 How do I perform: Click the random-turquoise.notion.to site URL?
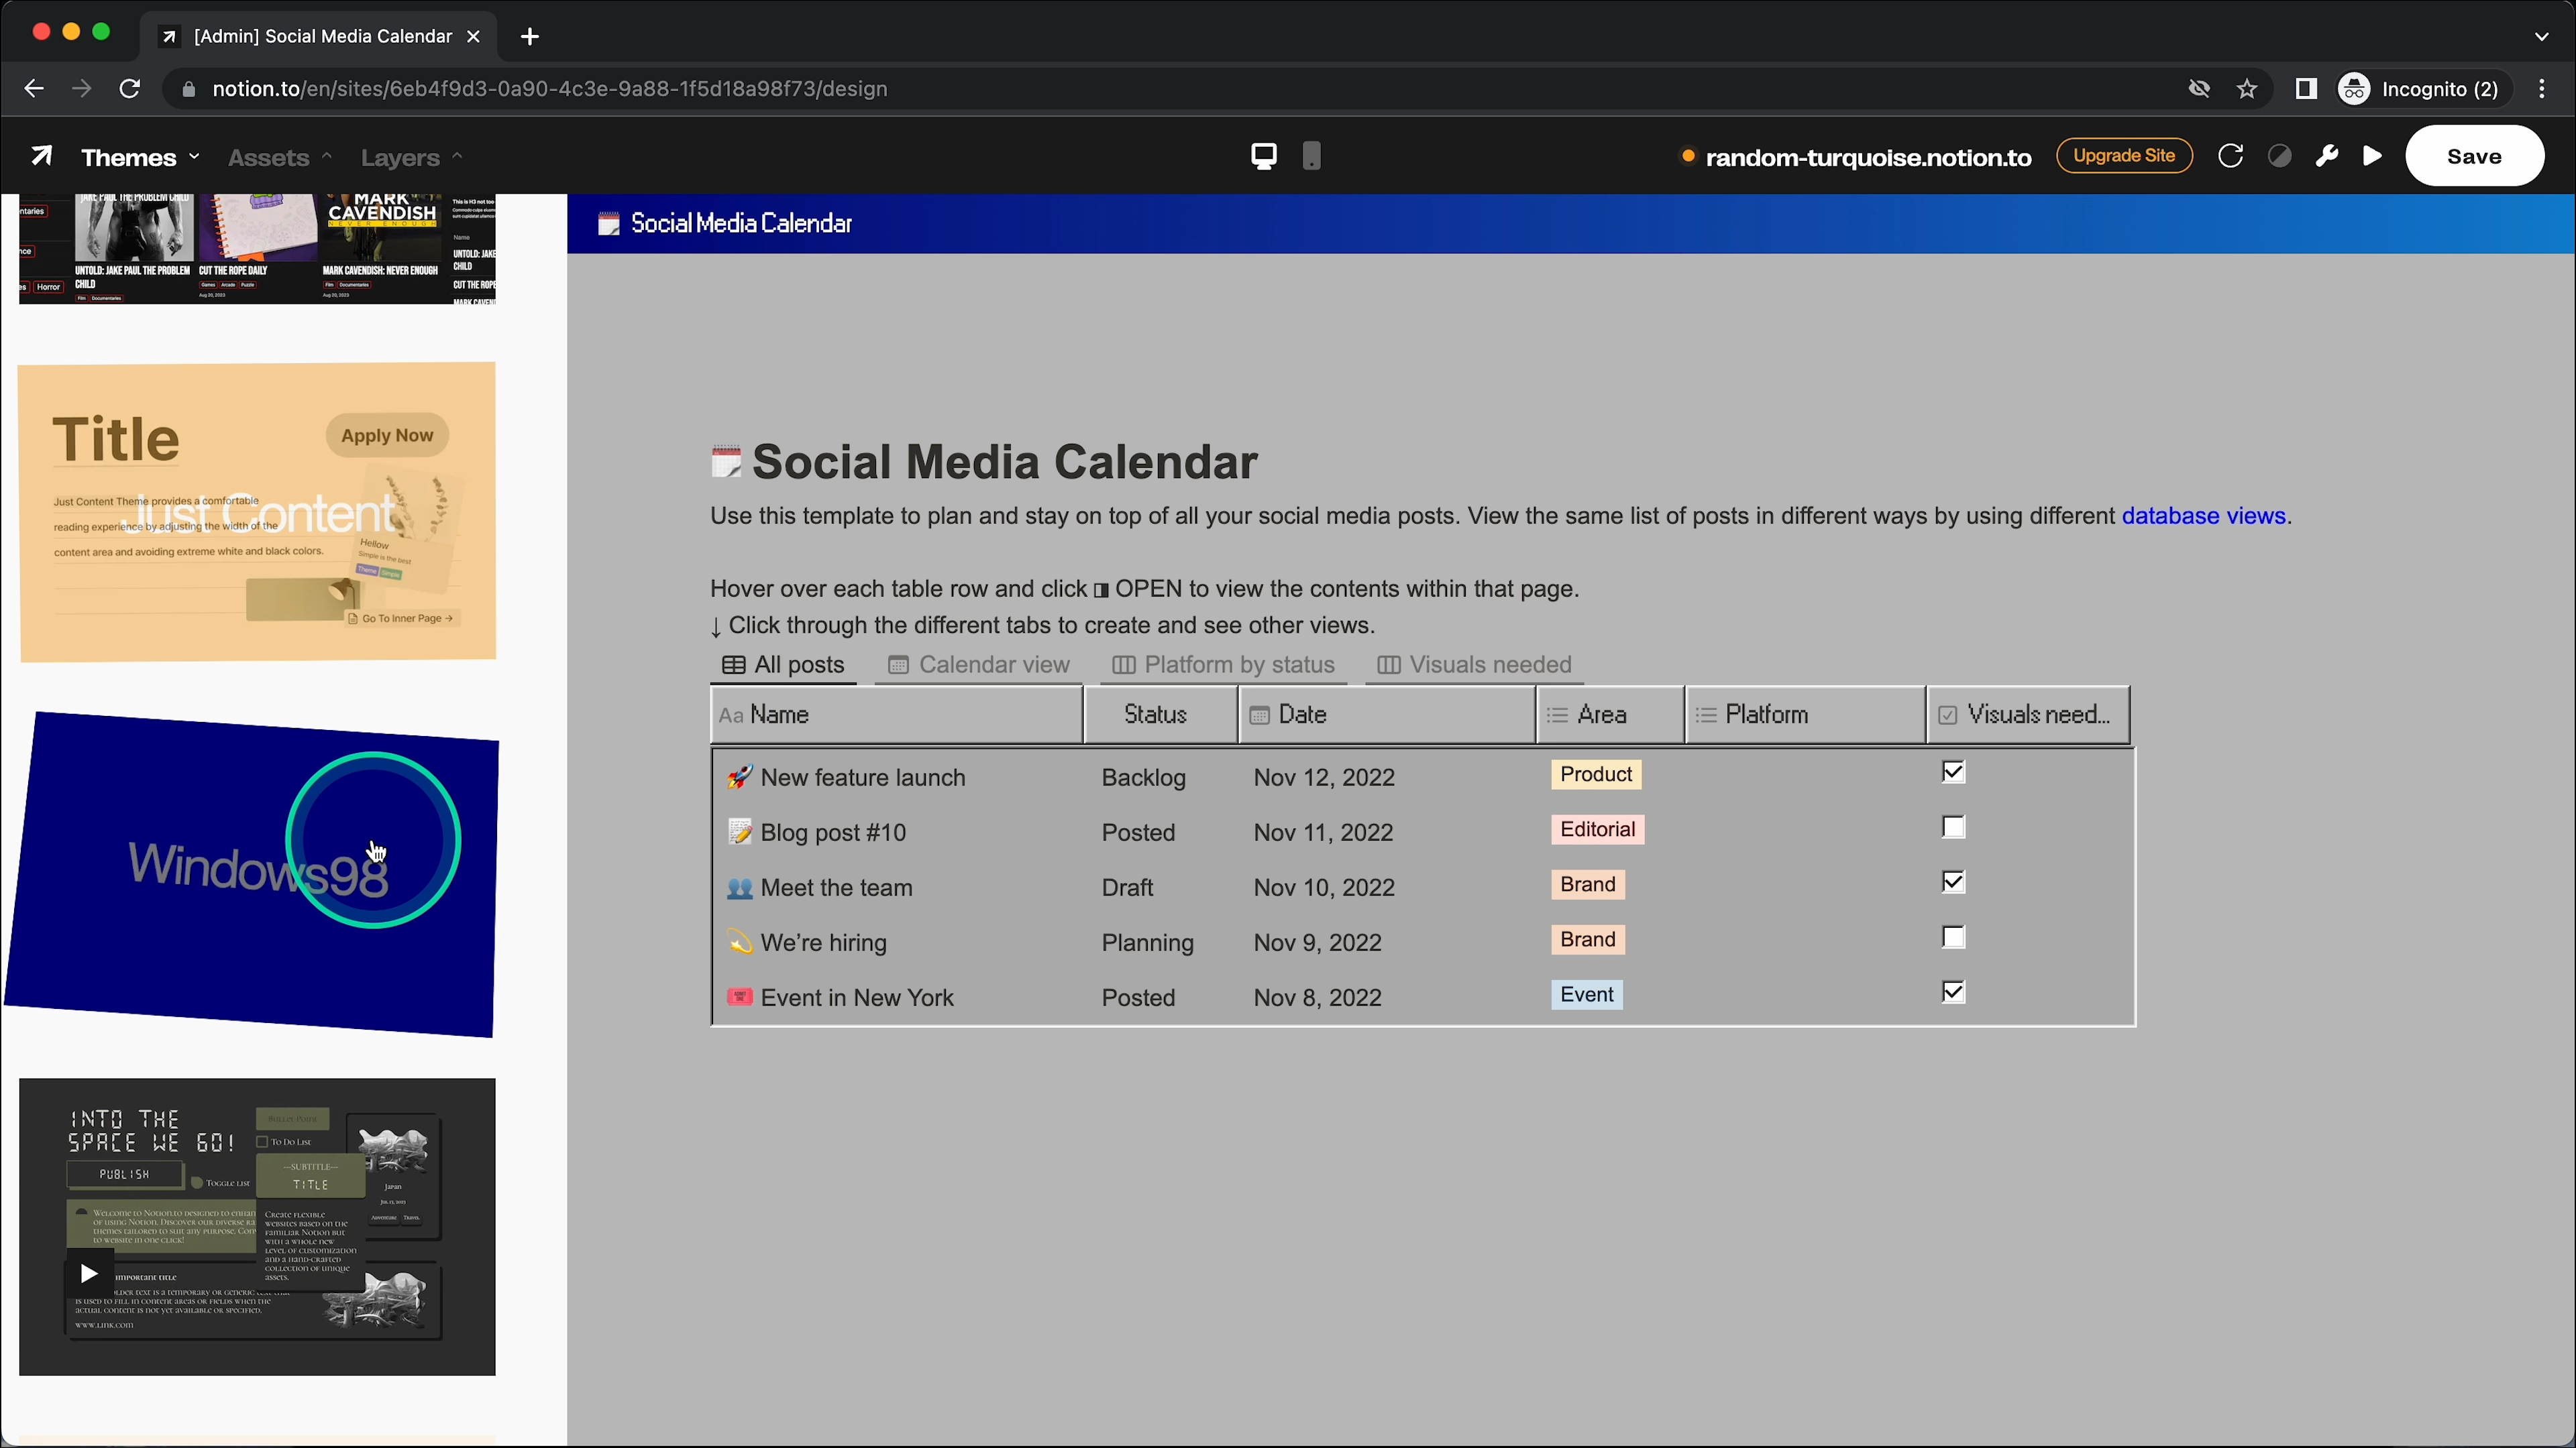(1868, 157)
